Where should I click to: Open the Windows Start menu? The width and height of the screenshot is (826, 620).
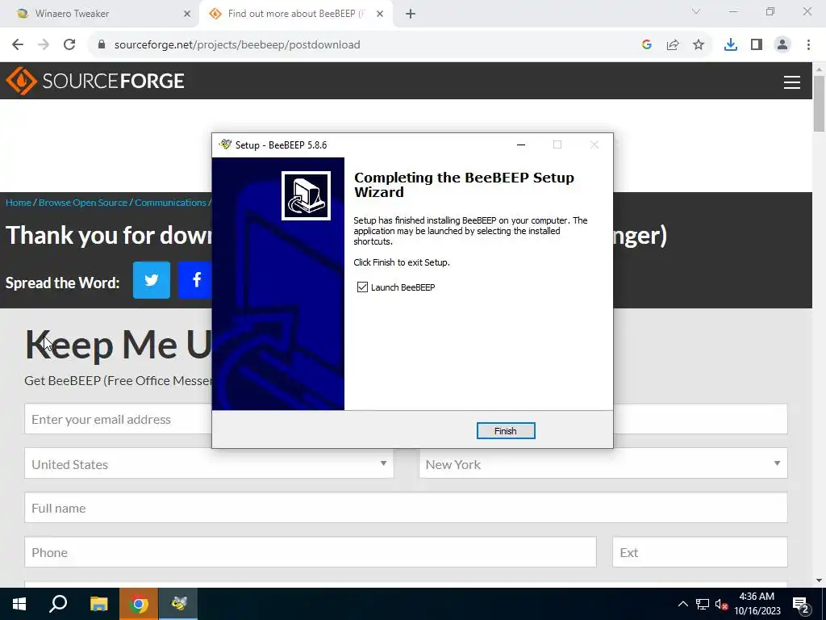(19, 604)
